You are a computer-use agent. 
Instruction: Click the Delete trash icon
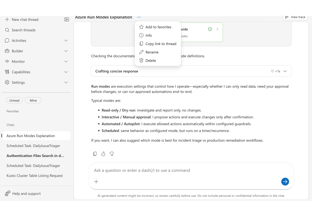point(141,61)
